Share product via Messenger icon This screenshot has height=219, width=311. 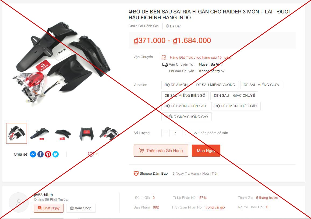click(x=33, y=154)
